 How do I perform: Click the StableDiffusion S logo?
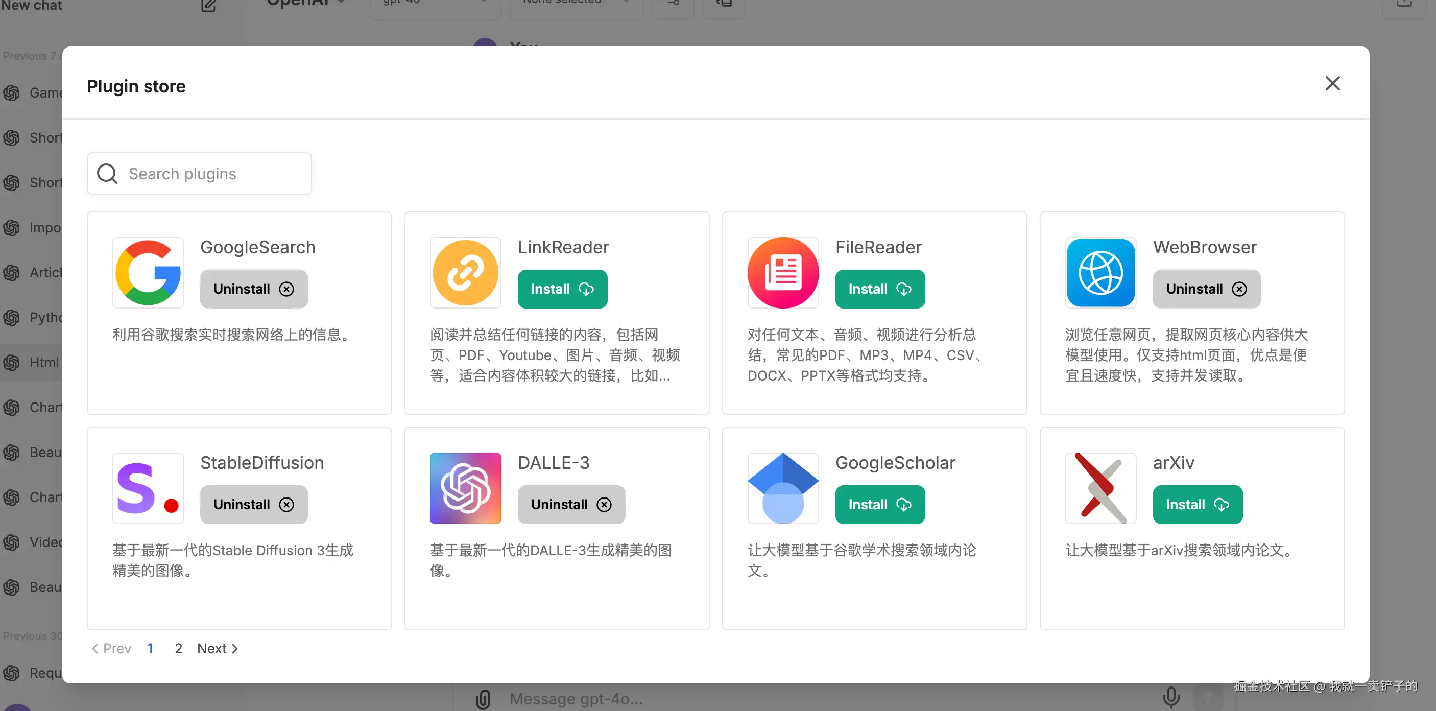[148, 488]
